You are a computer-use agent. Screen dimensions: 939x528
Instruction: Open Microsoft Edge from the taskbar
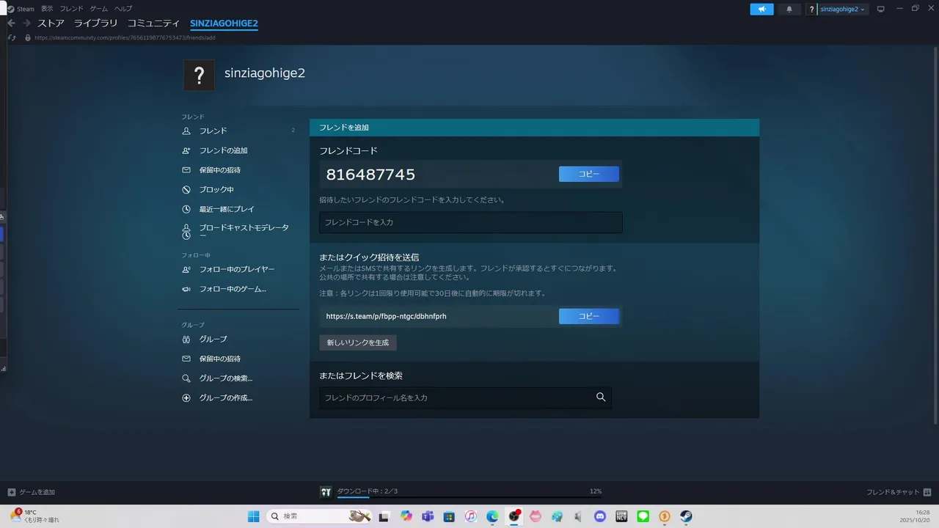492,516
